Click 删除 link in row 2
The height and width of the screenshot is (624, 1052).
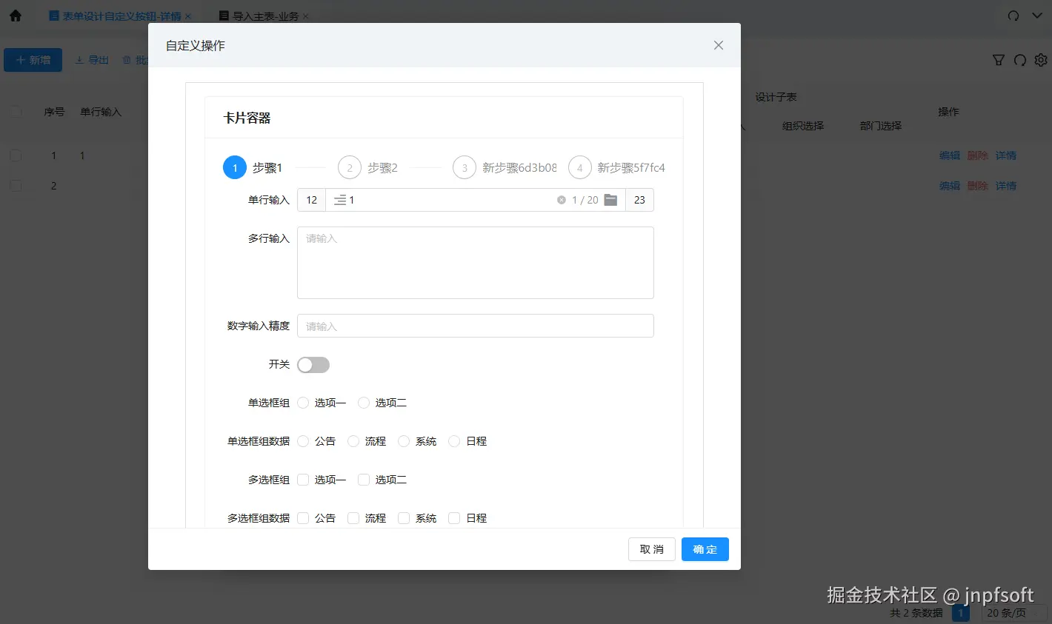click(x=978, y=186)
